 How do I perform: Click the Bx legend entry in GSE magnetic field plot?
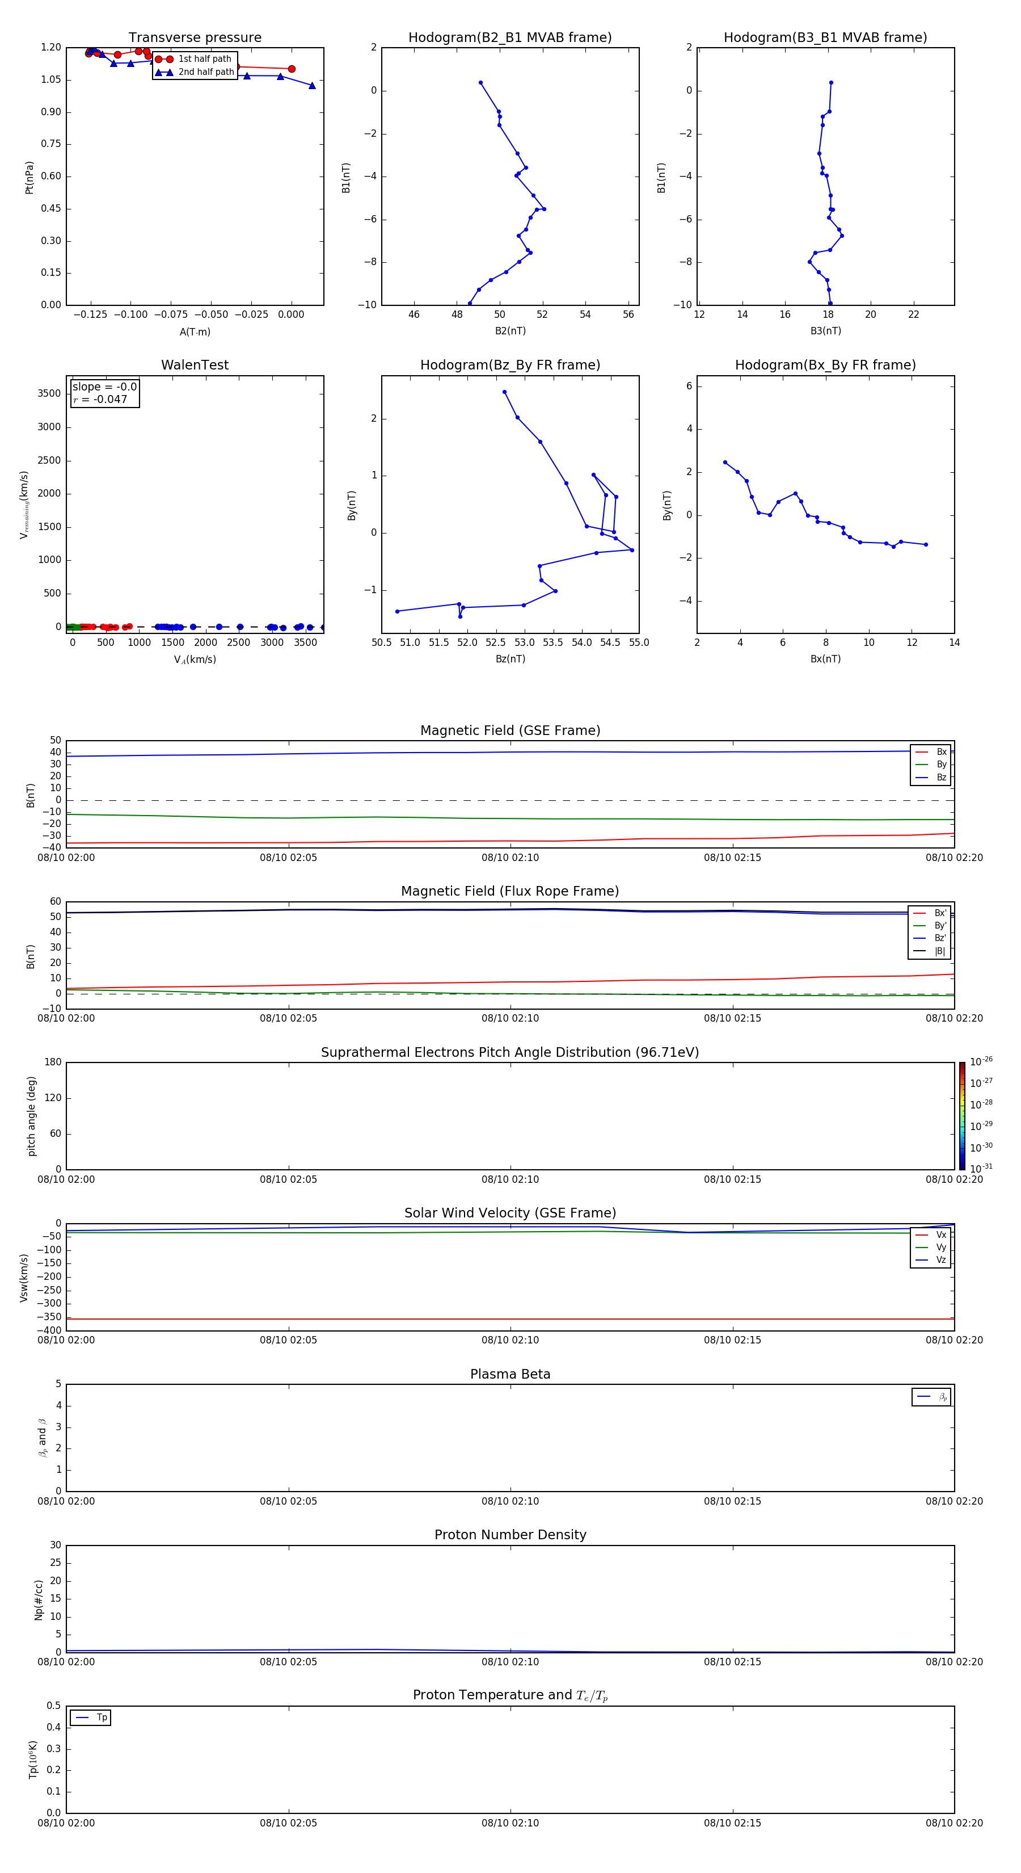(931, 752)
